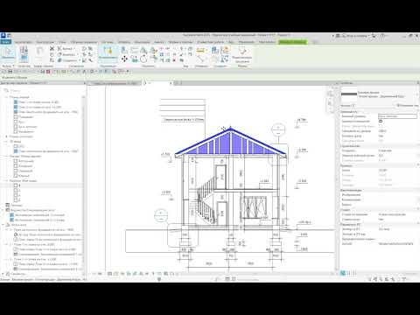Select the Rotate tool circular icon
Viewport: 420px width, 315px height.
tap(143, 59)
